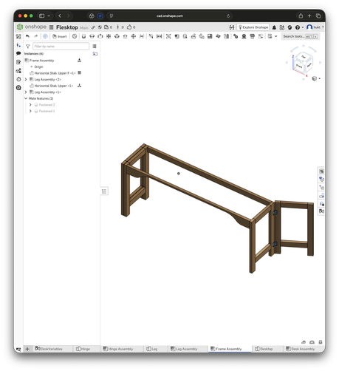Viewport: 339px width, 371px height.
Task: Select the Fastened 2 mate
Action: coord(47,105)
